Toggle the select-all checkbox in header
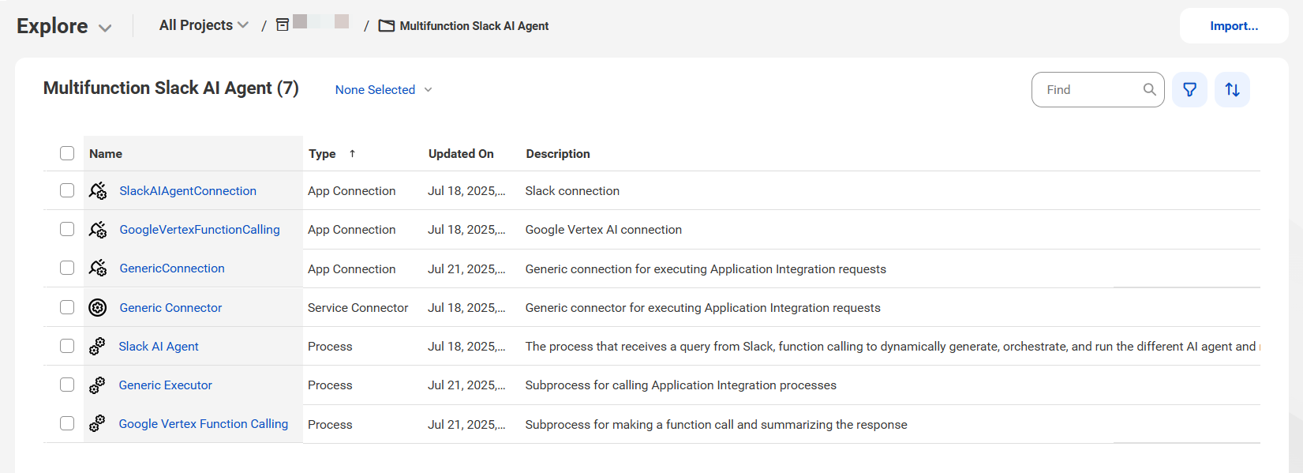Viewport: 1303px width, 473px height. click(67, 153)
